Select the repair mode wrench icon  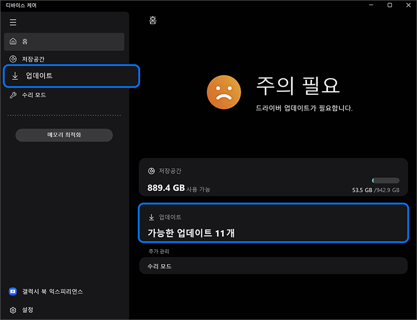[x=13, y=95]
